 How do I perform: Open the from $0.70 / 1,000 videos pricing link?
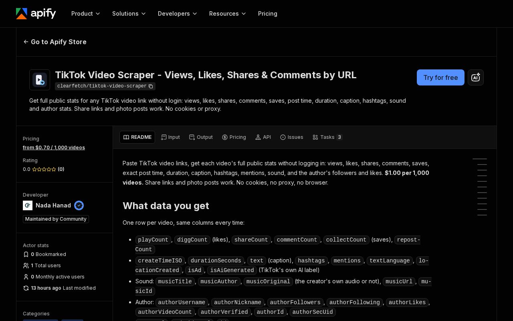54,148
